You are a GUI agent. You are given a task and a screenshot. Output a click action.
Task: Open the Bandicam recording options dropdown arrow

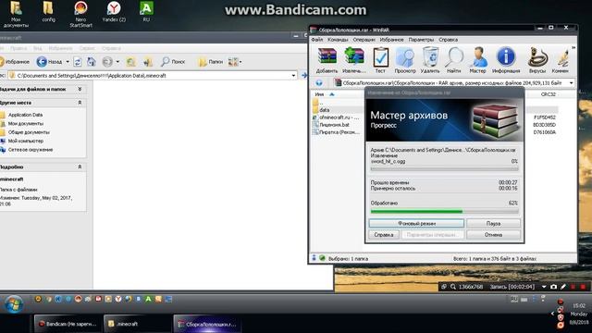(x=544, y=287)
